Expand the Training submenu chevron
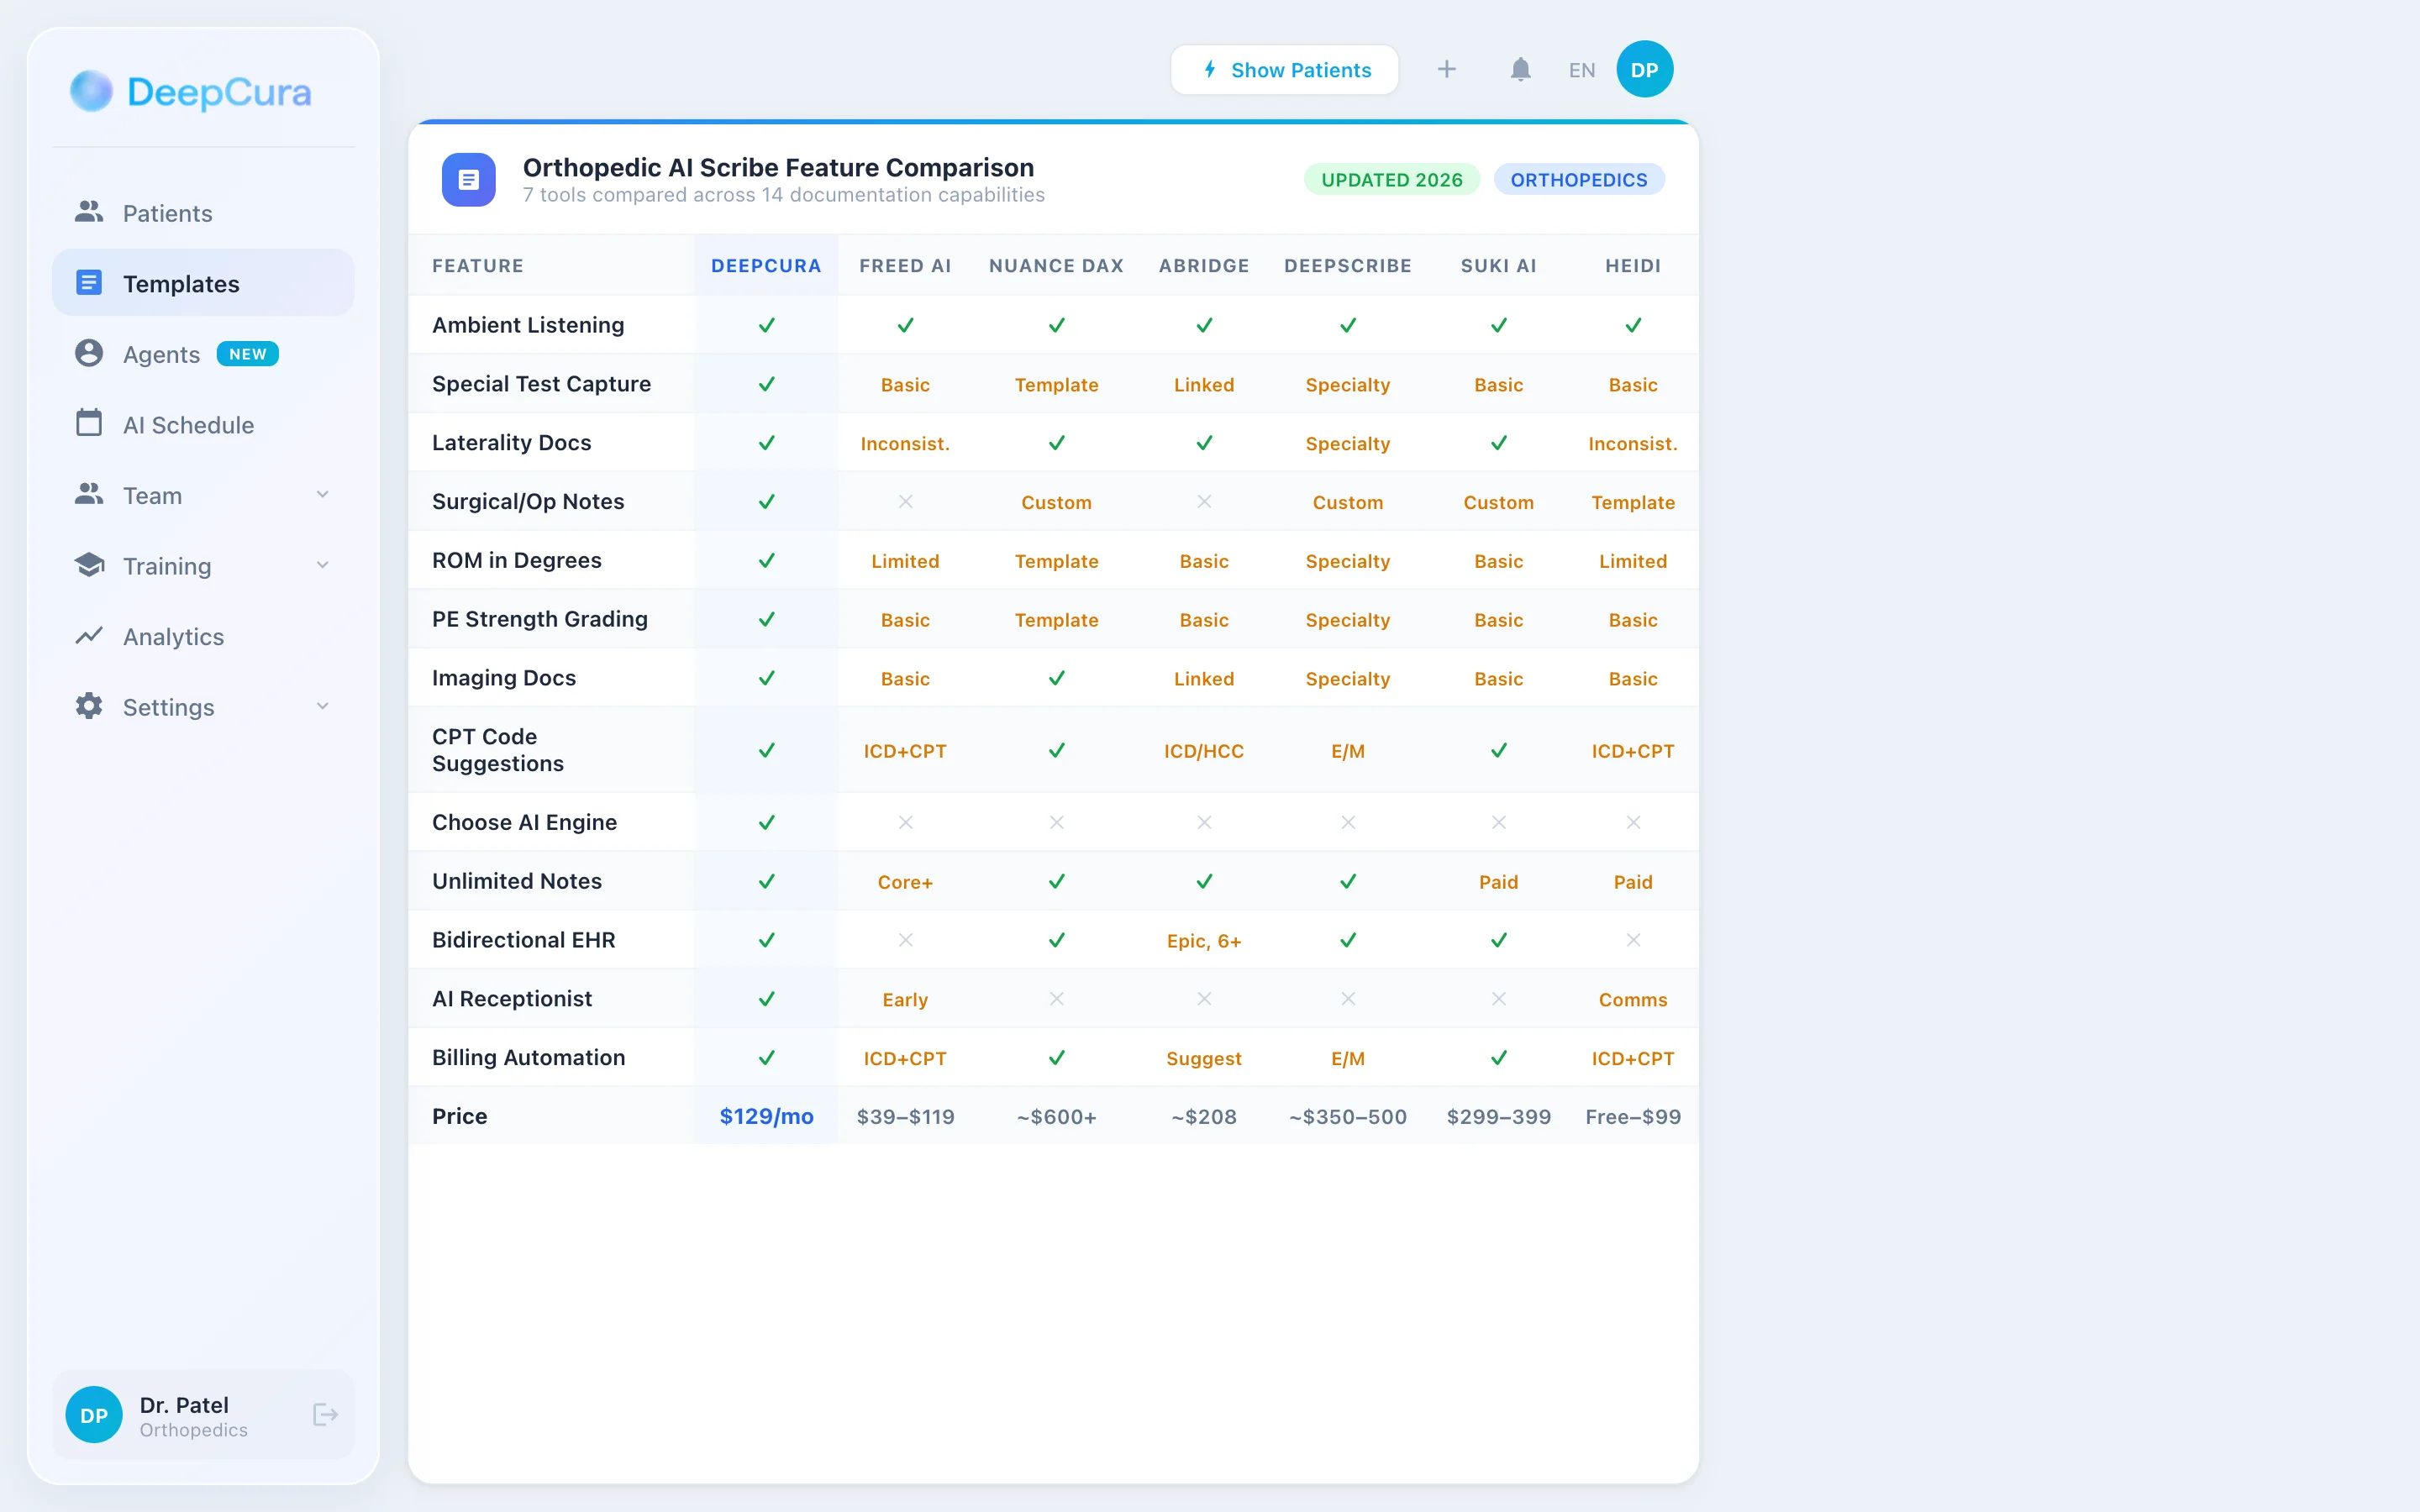 coord(322,565)
